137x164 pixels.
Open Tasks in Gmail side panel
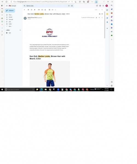pos(107,18)
